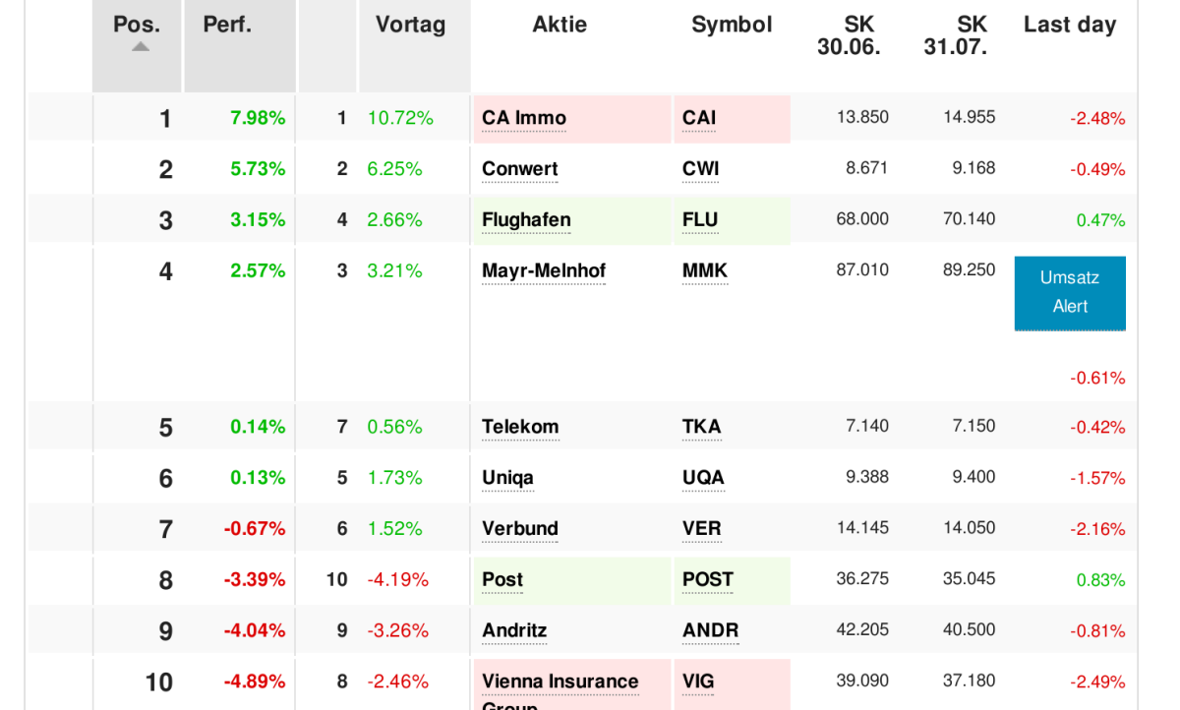The image size is (1180, 710).
Task: Click the Last day column header
Action: [x=1069, y=25]
